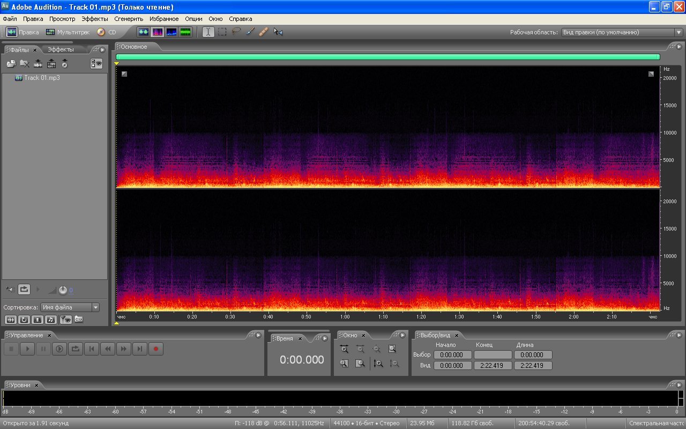Viewport: 686px width, 429px height.
Task: Switch to the waveform display view
Action: (x=143, y=32)
